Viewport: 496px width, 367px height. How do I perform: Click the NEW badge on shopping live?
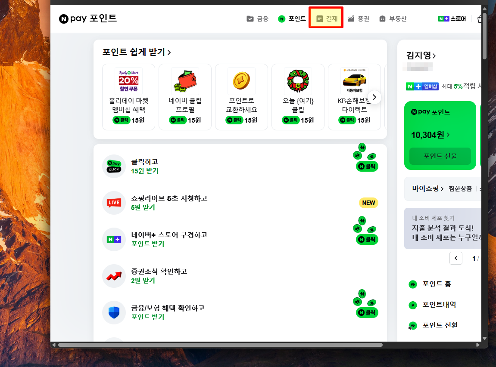[368, 203]
